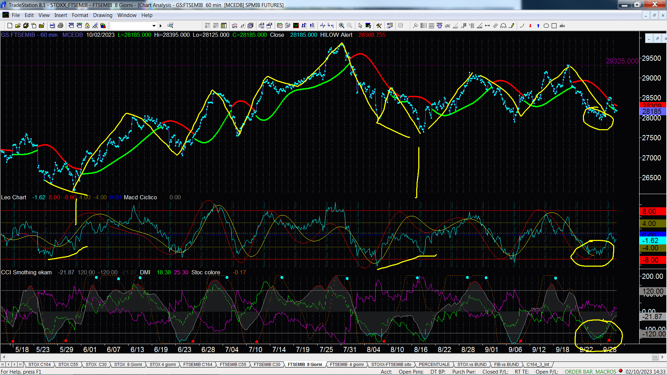This screenshot has width=667, height=375.
Task: Click the last-tab navigation arrow
Action: point(20,365)
